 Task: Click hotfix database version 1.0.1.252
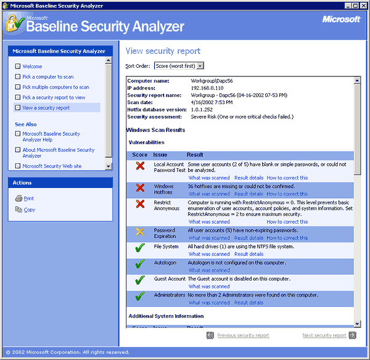pyautogui.click(x=202, y=110)
